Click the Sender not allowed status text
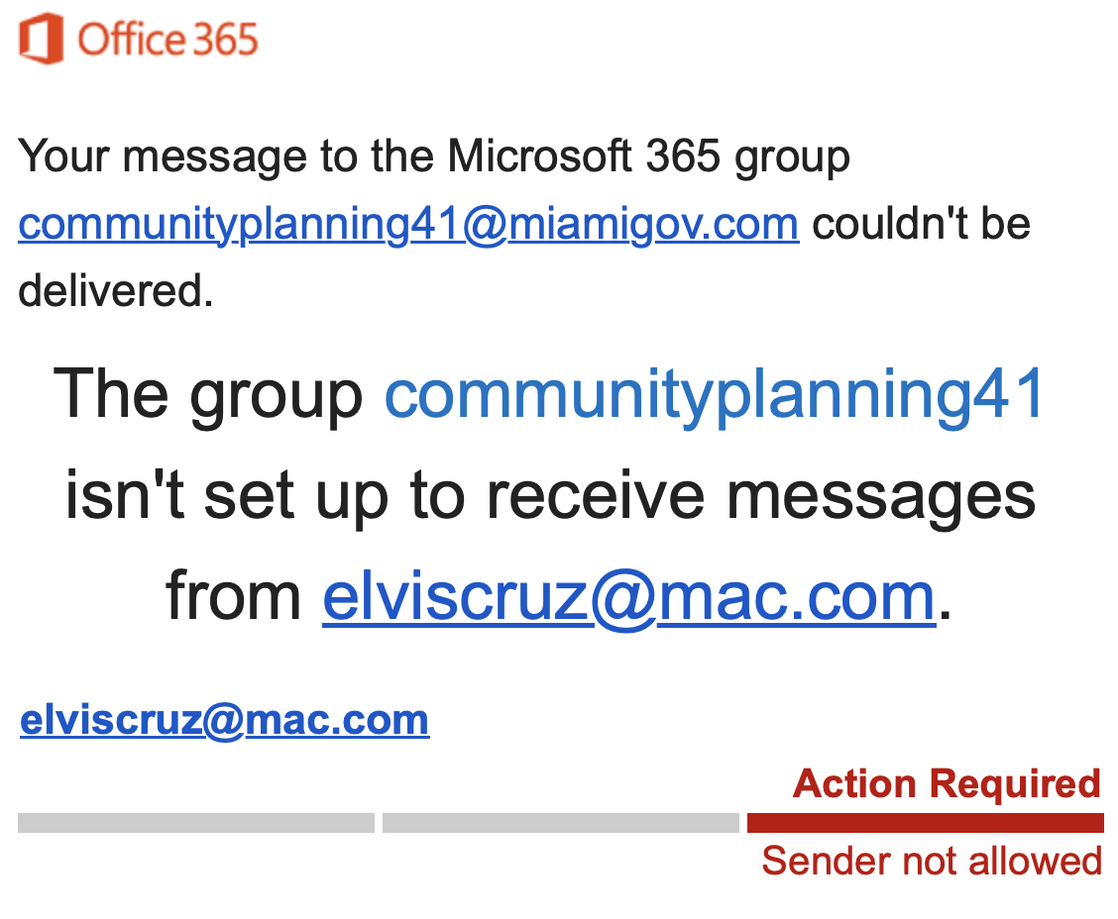1118x919 pixels. (x=931, y=861)
